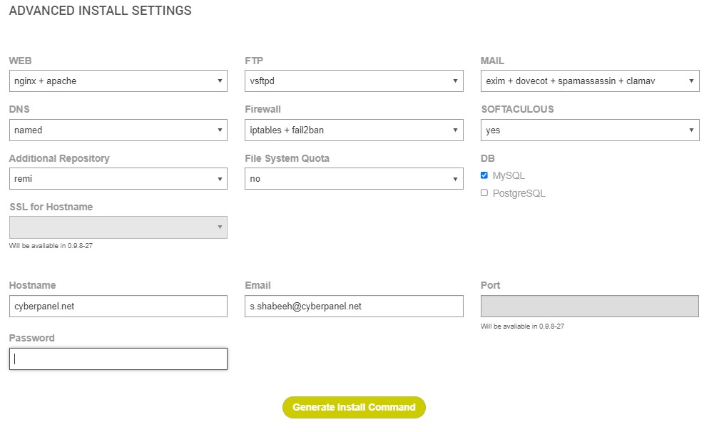709x432 pixels.
Task: Click into the Email input field
Action: click(x=354, y=307)
